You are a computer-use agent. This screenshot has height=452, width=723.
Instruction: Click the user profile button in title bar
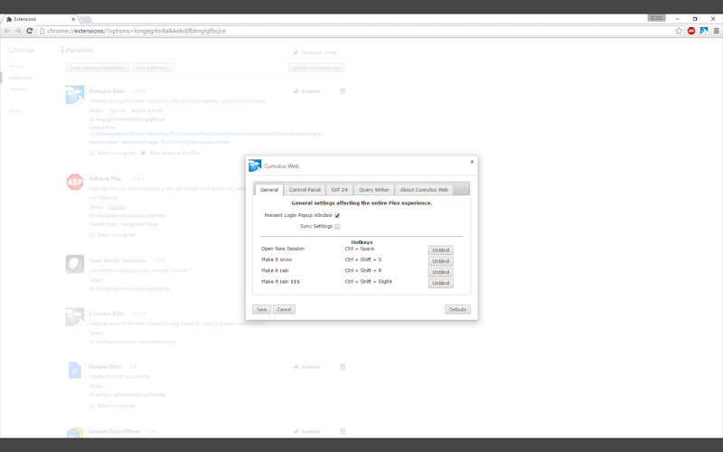tap(657, 18)
